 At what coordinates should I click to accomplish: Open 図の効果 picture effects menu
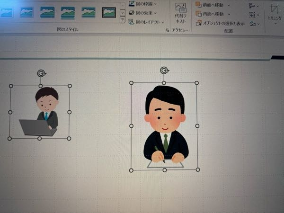pos(143,13)
